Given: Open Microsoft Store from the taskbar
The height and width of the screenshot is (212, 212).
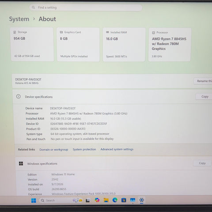Looking at the screenshot, I should click(124, 200).
